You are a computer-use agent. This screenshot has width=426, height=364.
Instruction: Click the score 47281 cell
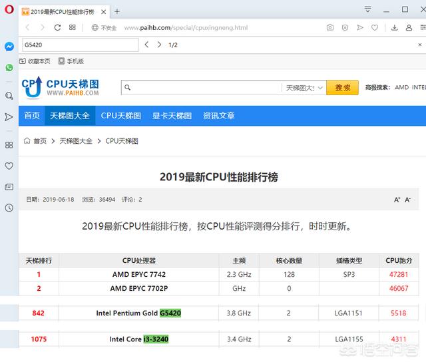pos(399,274)
